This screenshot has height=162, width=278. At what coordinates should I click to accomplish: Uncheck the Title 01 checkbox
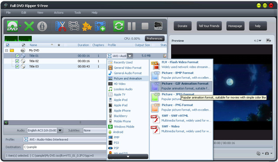click(17, 56)
